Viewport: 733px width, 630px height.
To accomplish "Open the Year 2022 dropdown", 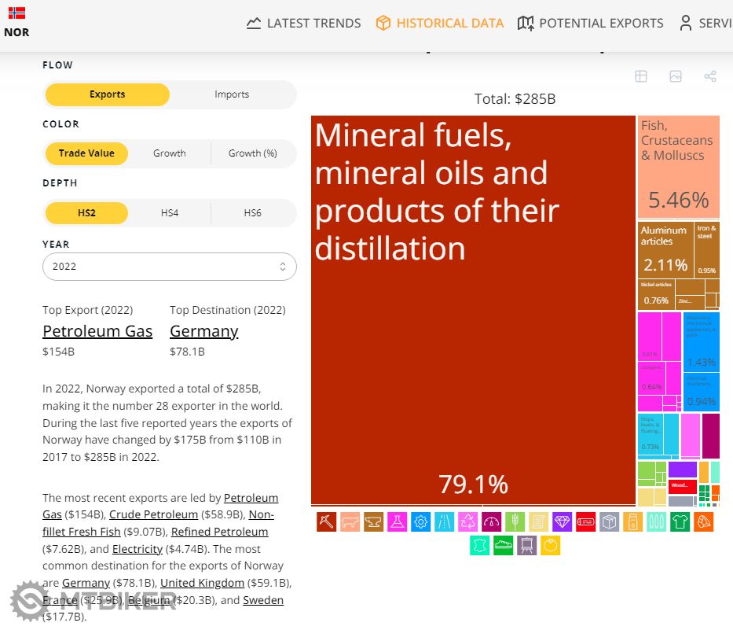I will (169, 267).
